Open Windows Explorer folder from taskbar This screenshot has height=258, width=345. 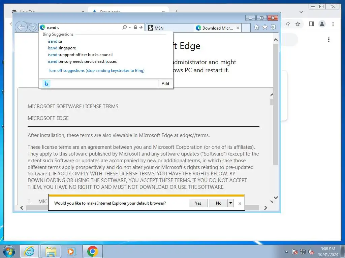pyautogui.click(x=51, y=251)
